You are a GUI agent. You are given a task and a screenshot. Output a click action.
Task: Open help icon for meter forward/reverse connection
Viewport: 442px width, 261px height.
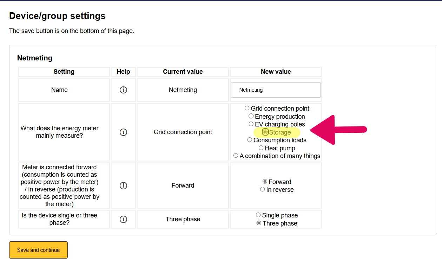(123, 185)
